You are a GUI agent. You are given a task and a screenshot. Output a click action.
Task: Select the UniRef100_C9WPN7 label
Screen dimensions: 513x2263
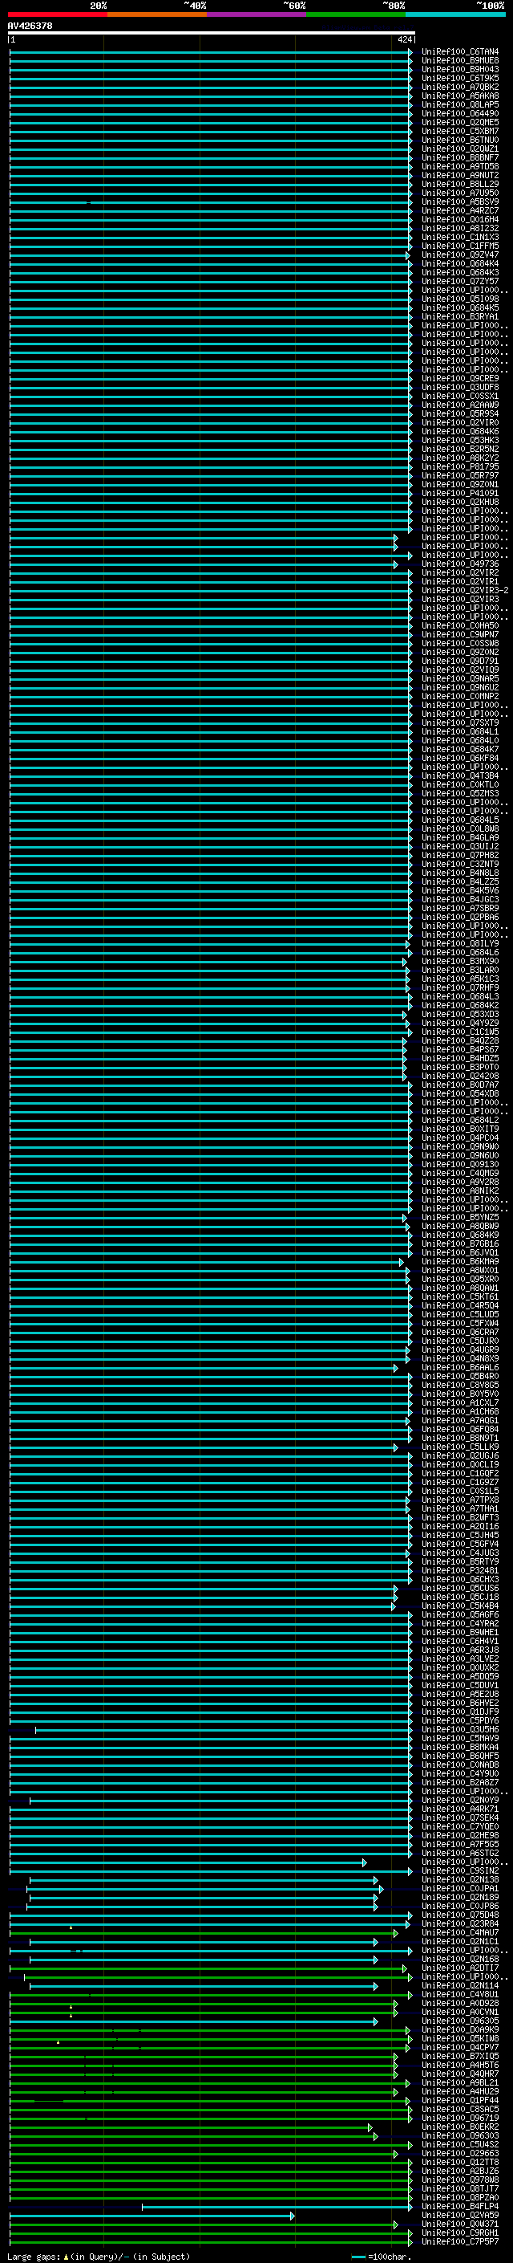pyautogui.click(x=459, y=634)
